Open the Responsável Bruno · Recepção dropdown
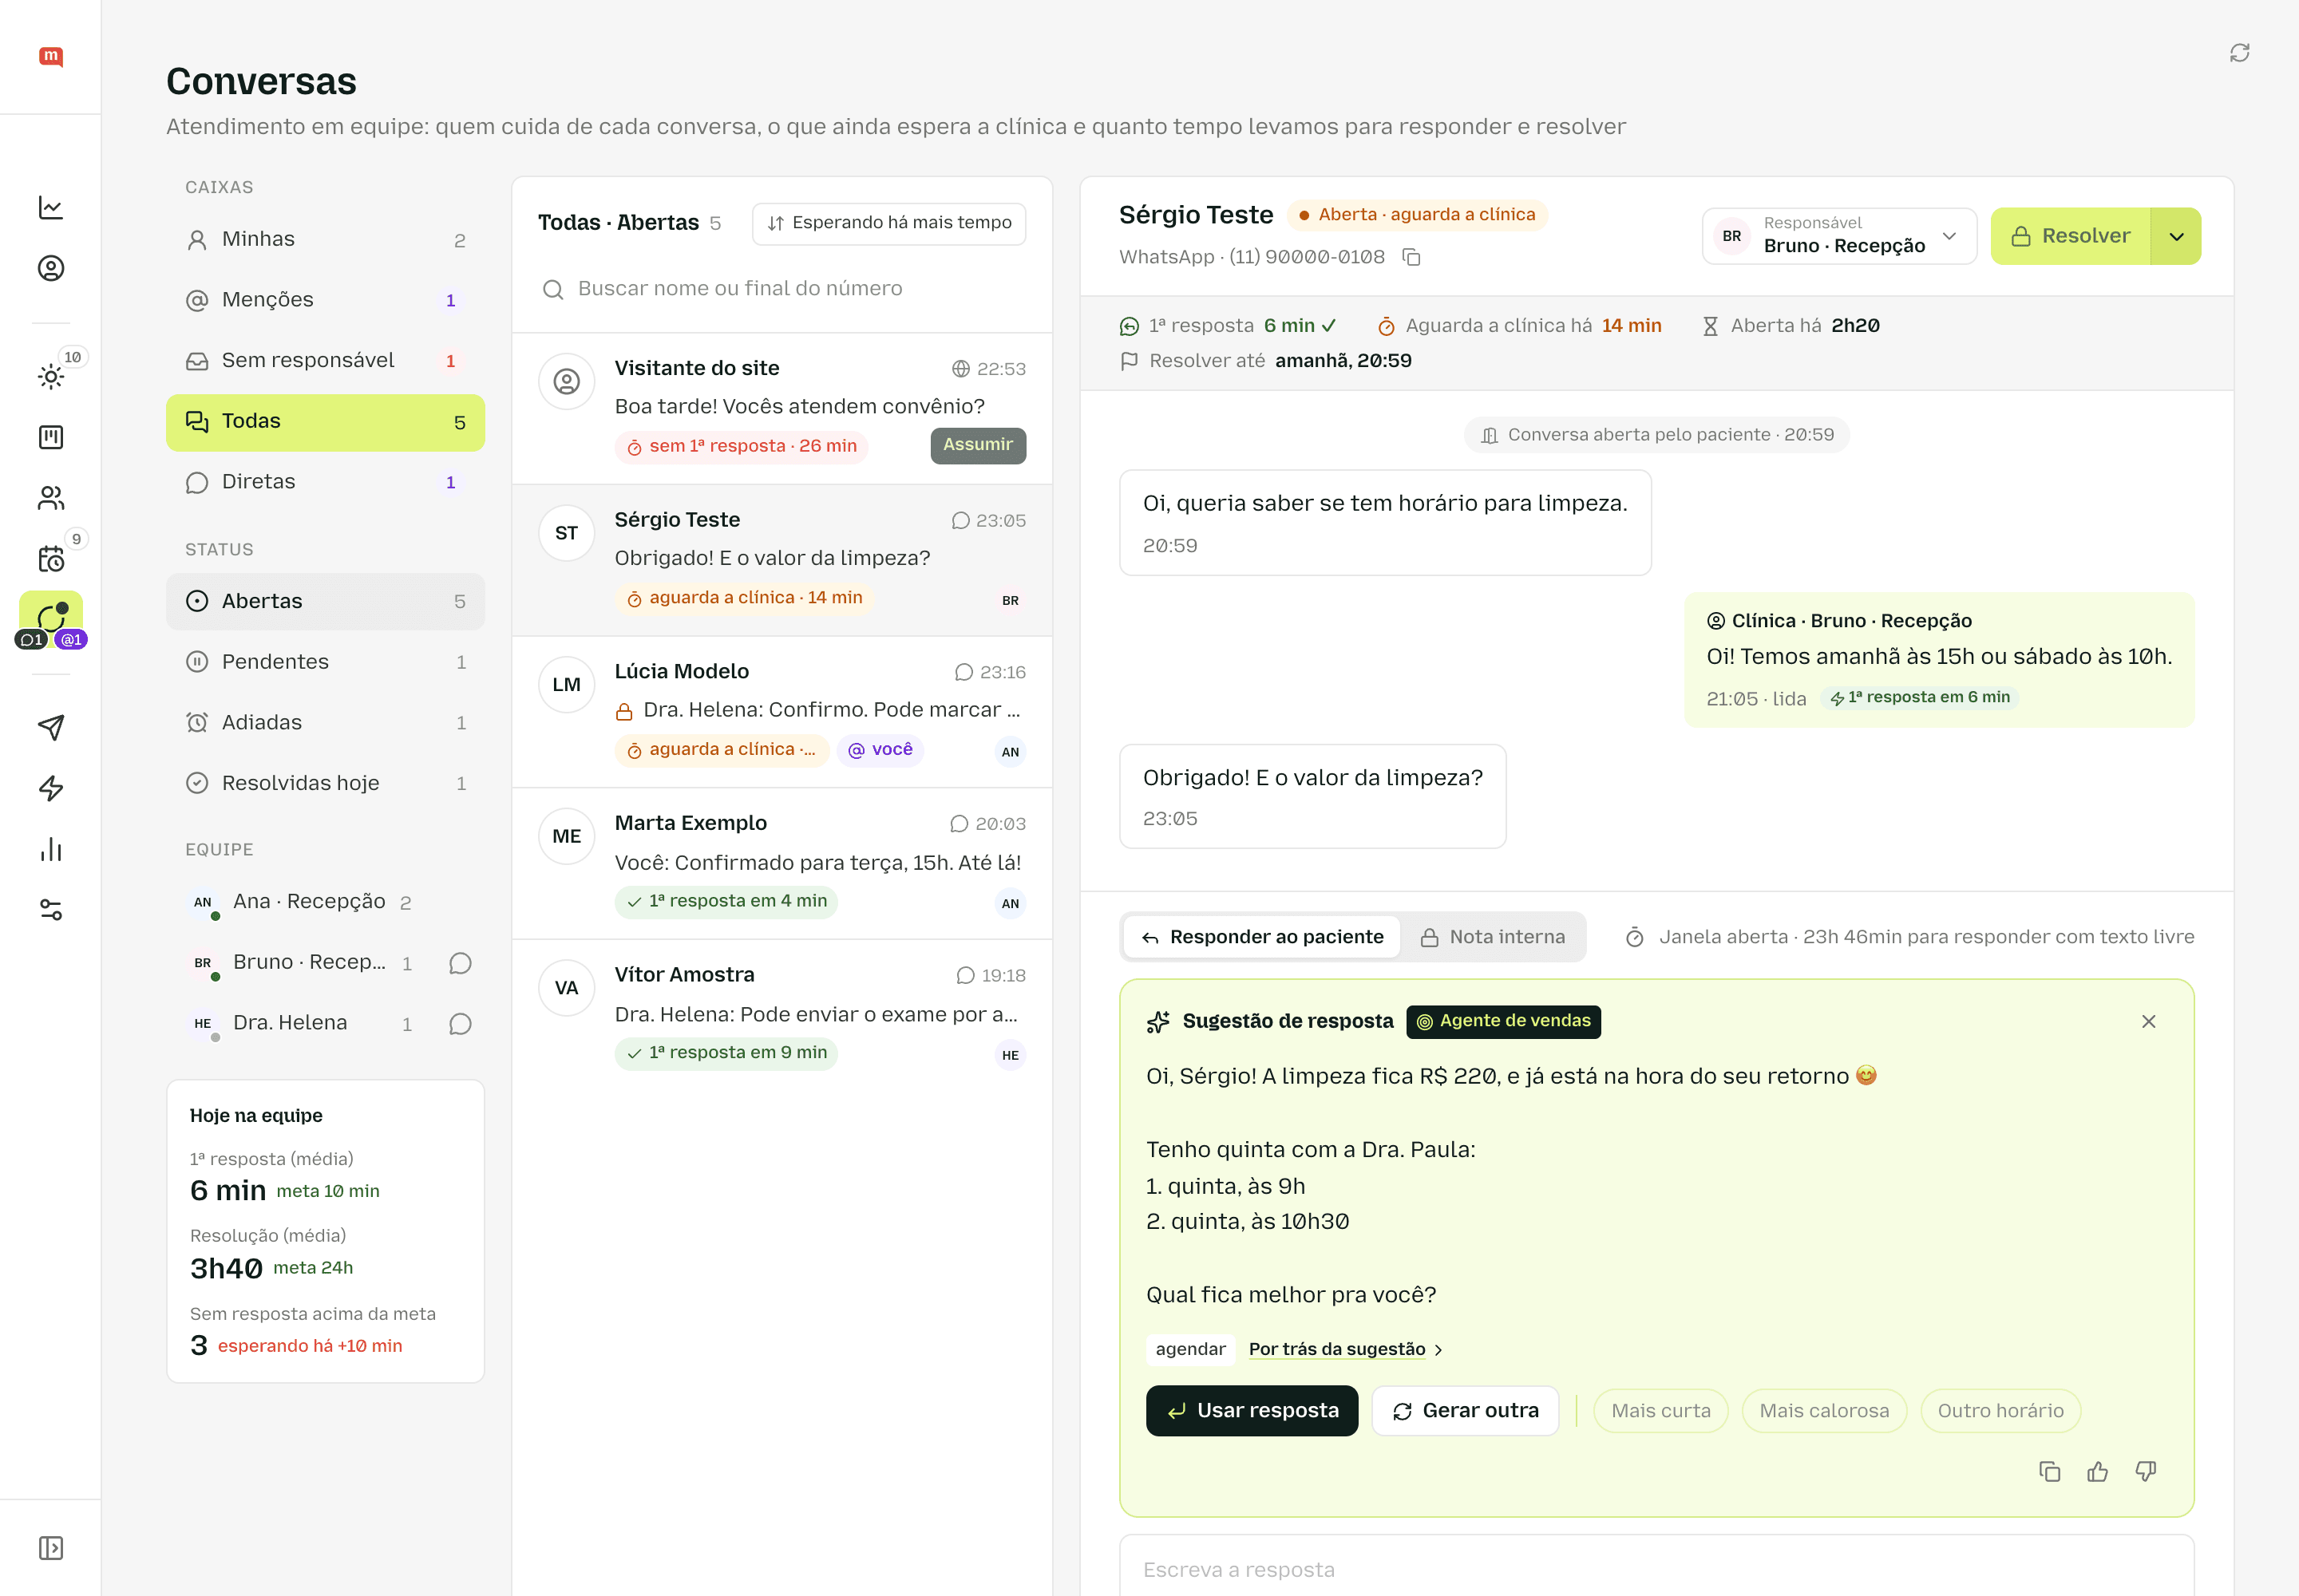 tap(1838, 236)
